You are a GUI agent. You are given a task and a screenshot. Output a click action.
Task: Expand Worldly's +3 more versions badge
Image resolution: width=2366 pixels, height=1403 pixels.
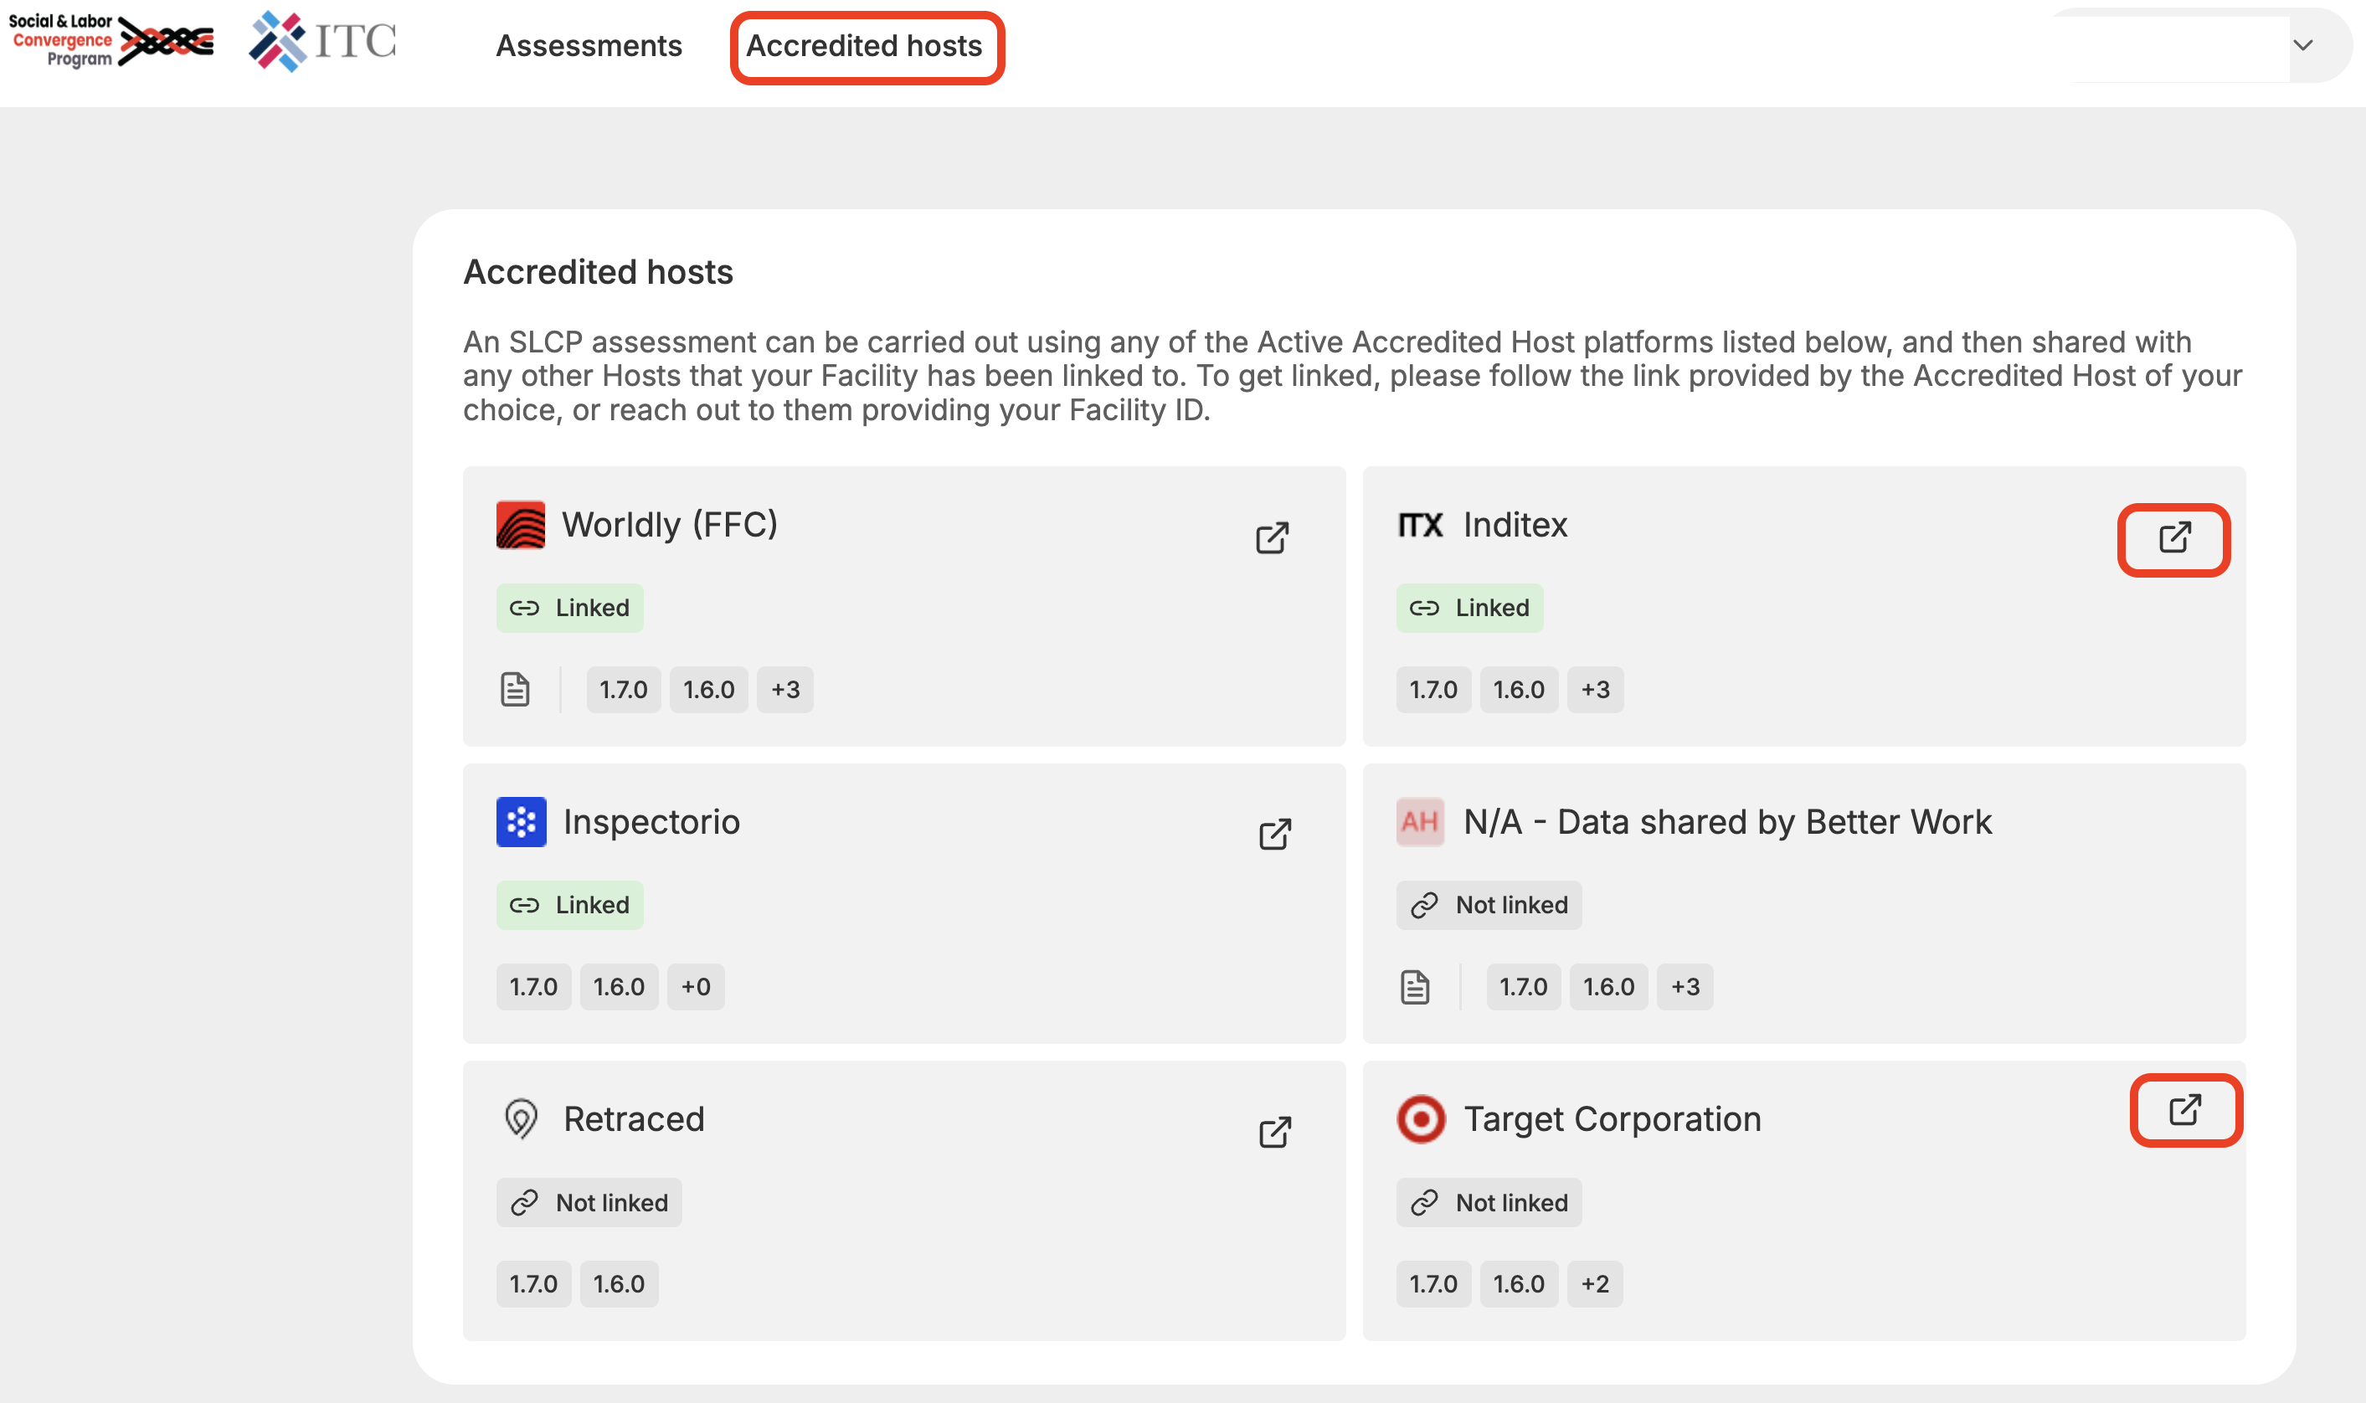784,689
